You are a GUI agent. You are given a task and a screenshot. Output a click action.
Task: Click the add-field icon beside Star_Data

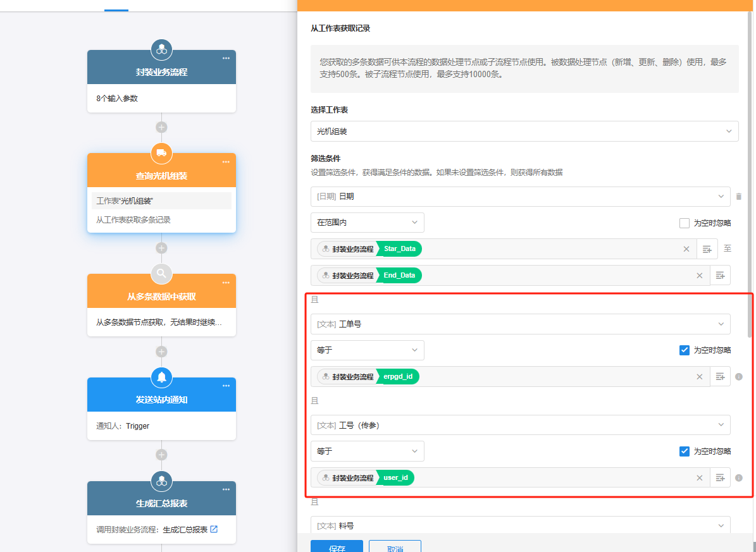707,249
